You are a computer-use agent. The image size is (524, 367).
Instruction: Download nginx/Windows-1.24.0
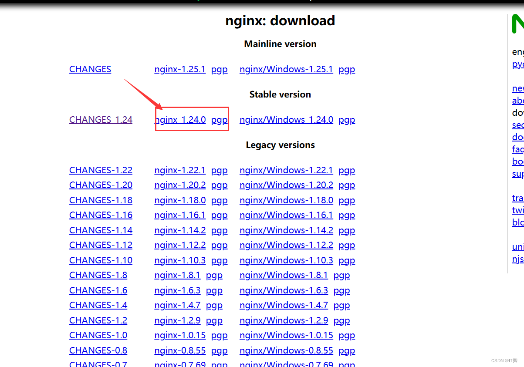pos(286,120)
